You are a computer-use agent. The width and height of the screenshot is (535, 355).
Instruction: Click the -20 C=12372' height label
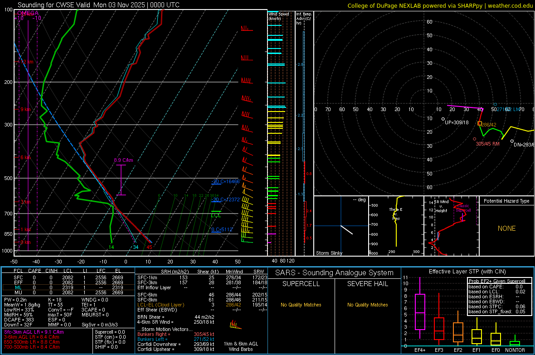tap(226, 199)
